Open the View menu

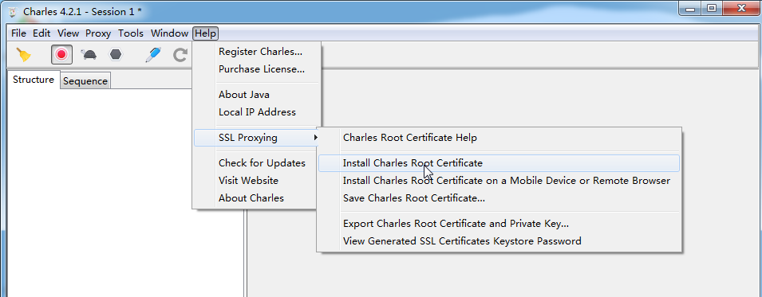[x=68, y=33]
